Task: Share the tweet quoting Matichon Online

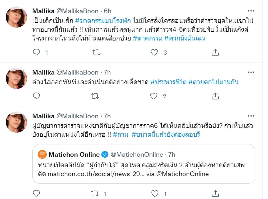Action: pos(215,193)
